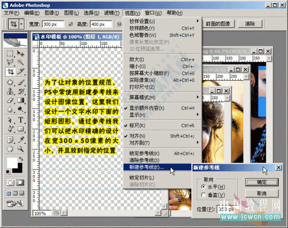Select the Rectangular Marquee tool
Image resolution: width=288 pixels, height=228 pixels.
[x=10, y=54]
